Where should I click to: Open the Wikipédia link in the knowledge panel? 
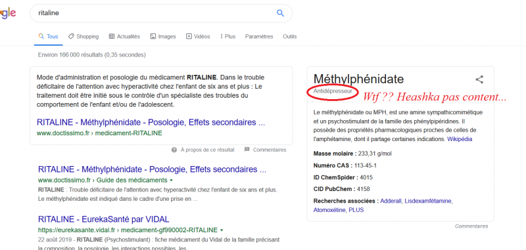point(460,139)
